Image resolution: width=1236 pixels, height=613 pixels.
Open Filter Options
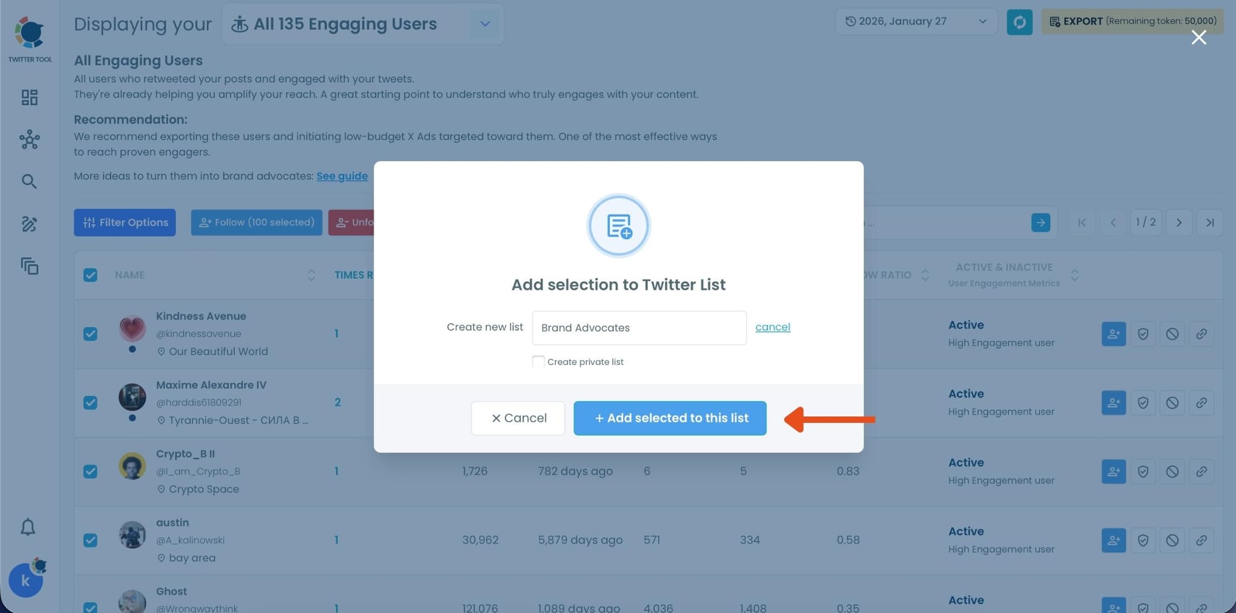coord(124,222)
